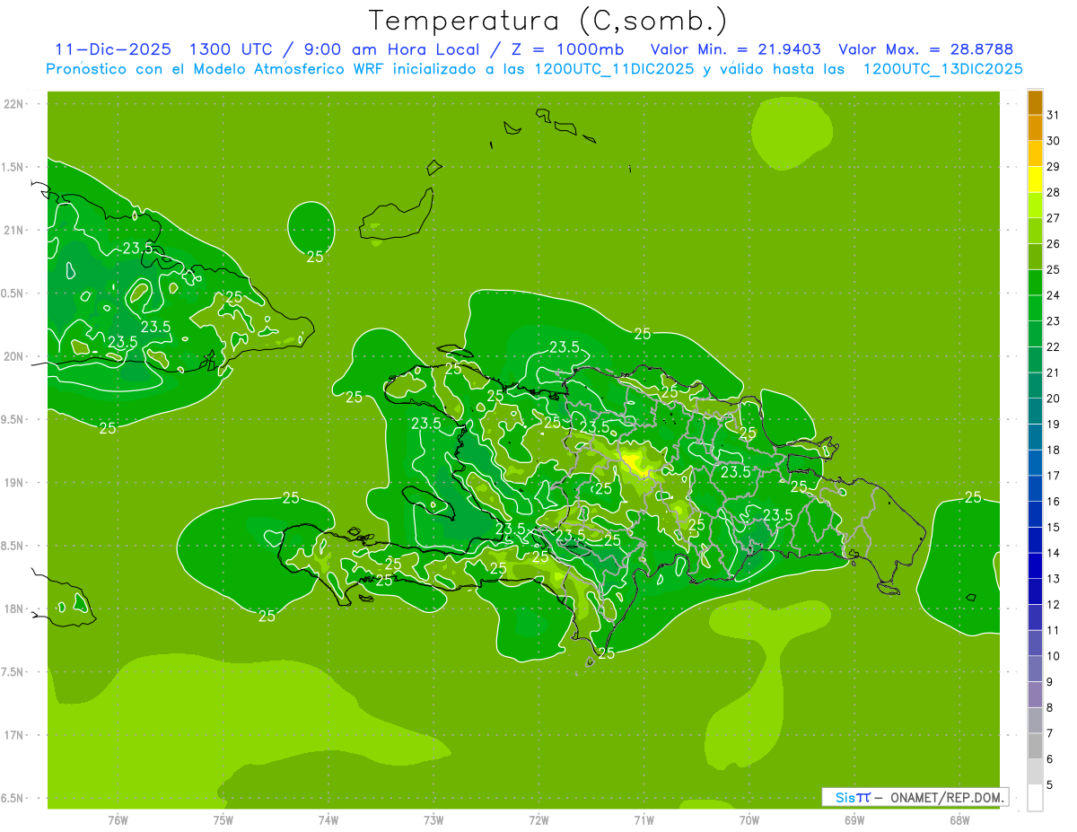Click the legend scale value '27'

[1054, 218]
